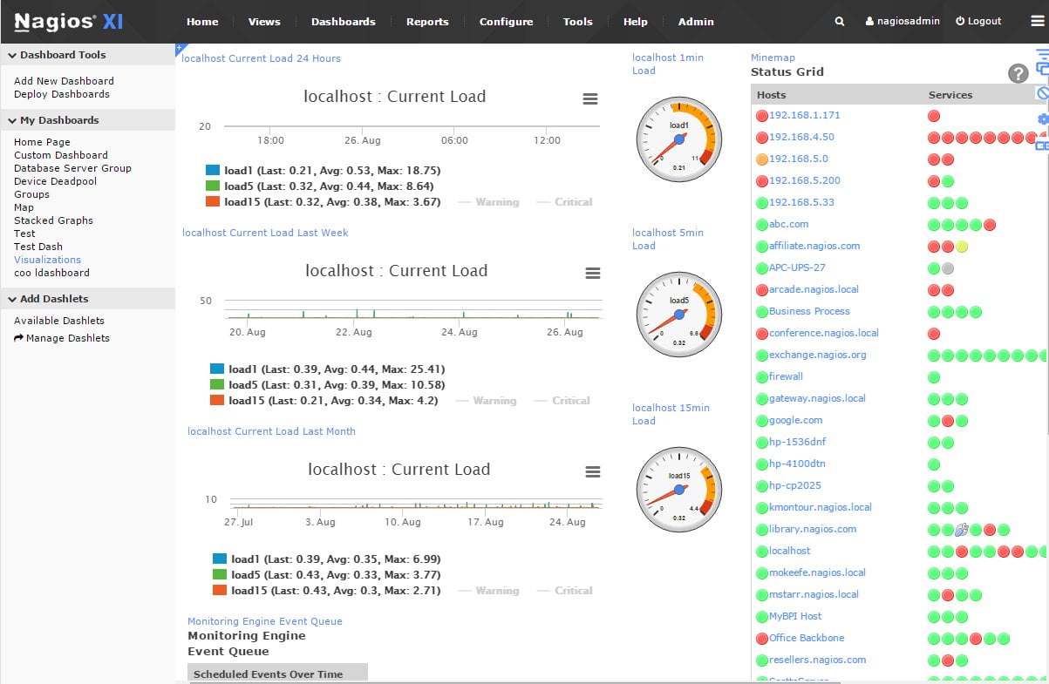Open chart menu for 24 Hours load graph
The width and height of the screenshot is (1049, 684).
coord(590,99)
